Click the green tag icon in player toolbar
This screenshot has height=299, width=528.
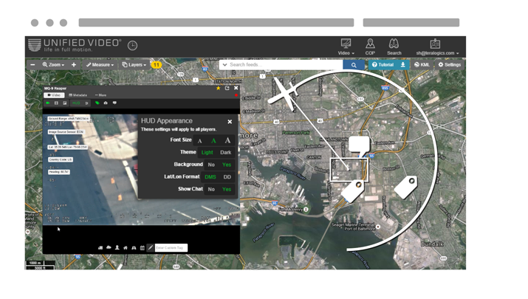tap(97, 103)
